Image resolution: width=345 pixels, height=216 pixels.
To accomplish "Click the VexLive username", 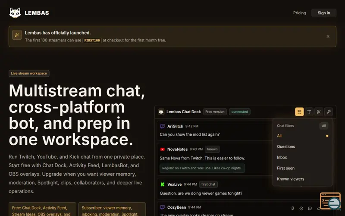I will point(174,184).
